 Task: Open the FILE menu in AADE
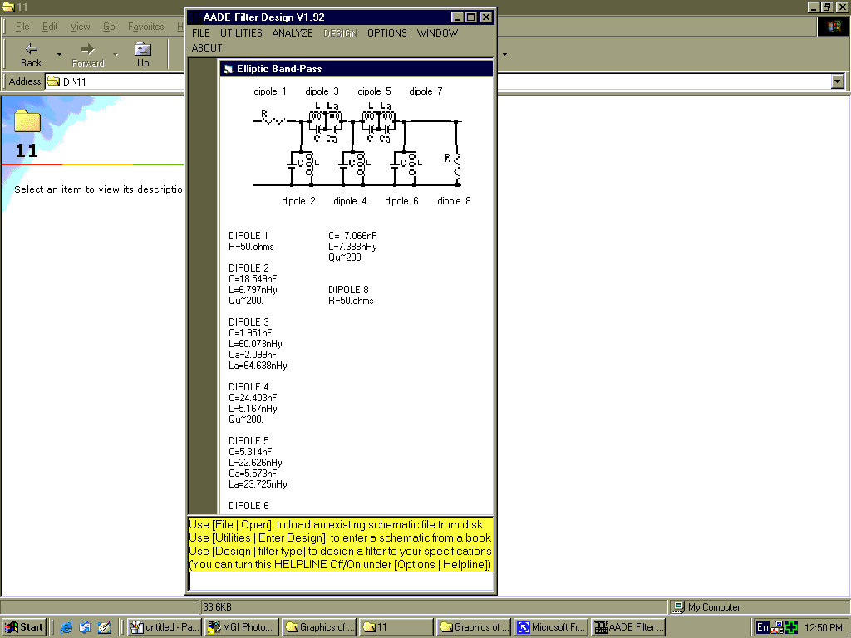(201, 33)
